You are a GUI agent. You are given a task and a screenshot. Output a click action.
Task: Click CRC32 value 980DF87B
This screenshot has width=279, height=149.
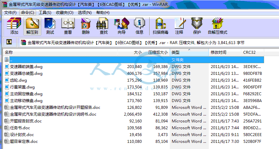pos(252,73)
